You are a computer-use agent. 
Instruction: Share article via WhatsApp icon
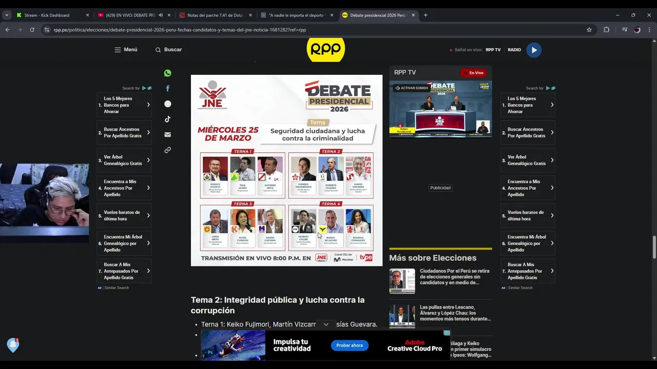coord(167,73)
